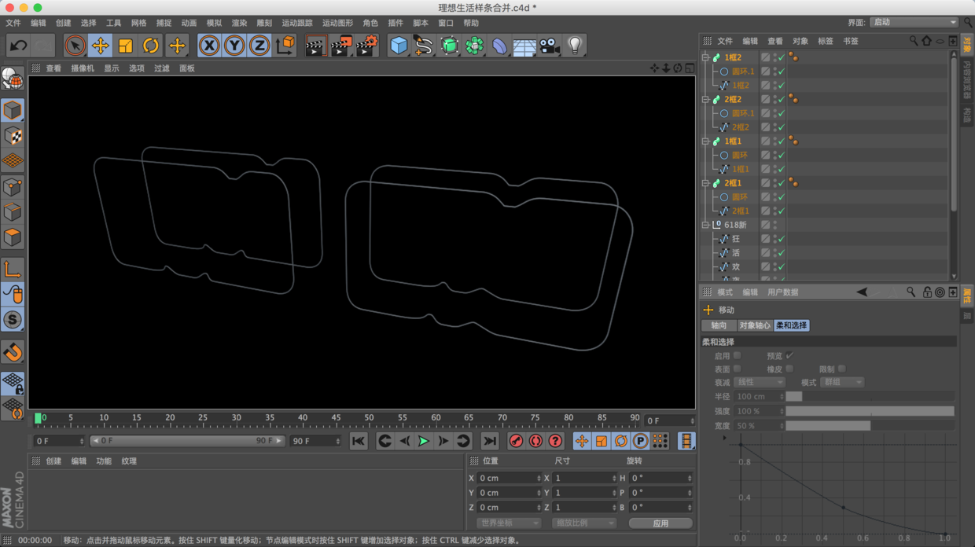Screen dimensions: 975x547
Task: Toggle the 橡皮 checkbox
Action: [789, 369]
